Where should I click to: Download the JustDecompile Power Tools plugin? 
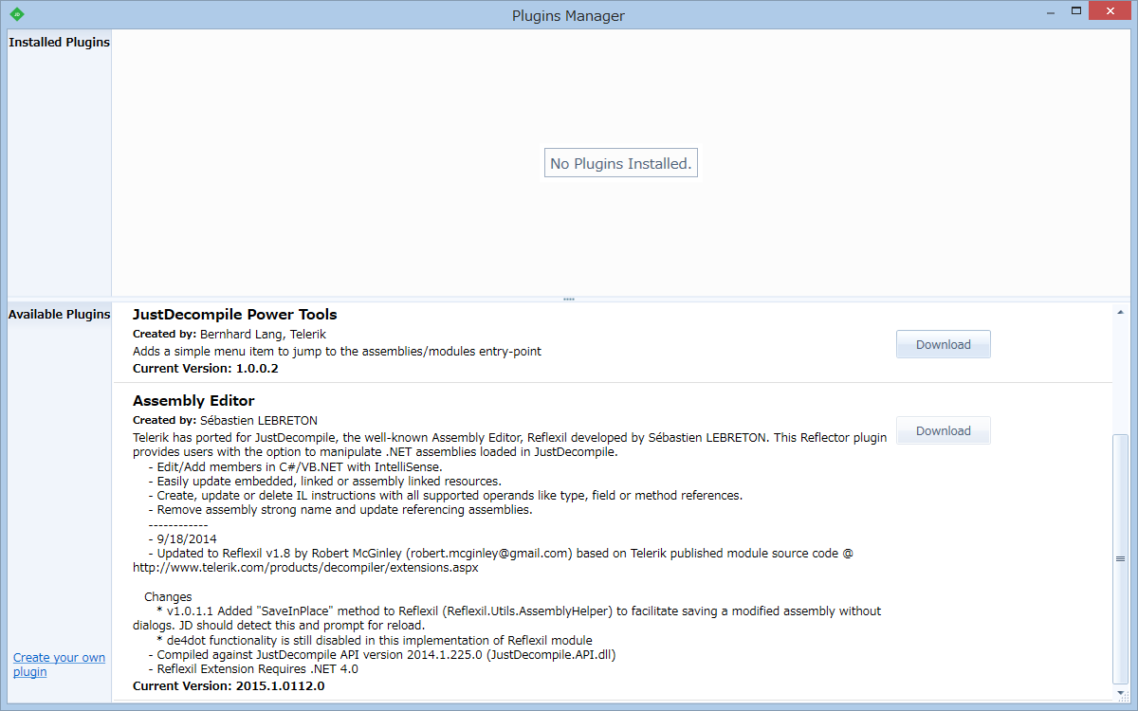944,344
